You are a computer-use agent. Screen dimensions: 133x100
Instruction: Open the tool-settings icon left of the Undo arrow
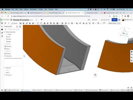coord(2,23)
